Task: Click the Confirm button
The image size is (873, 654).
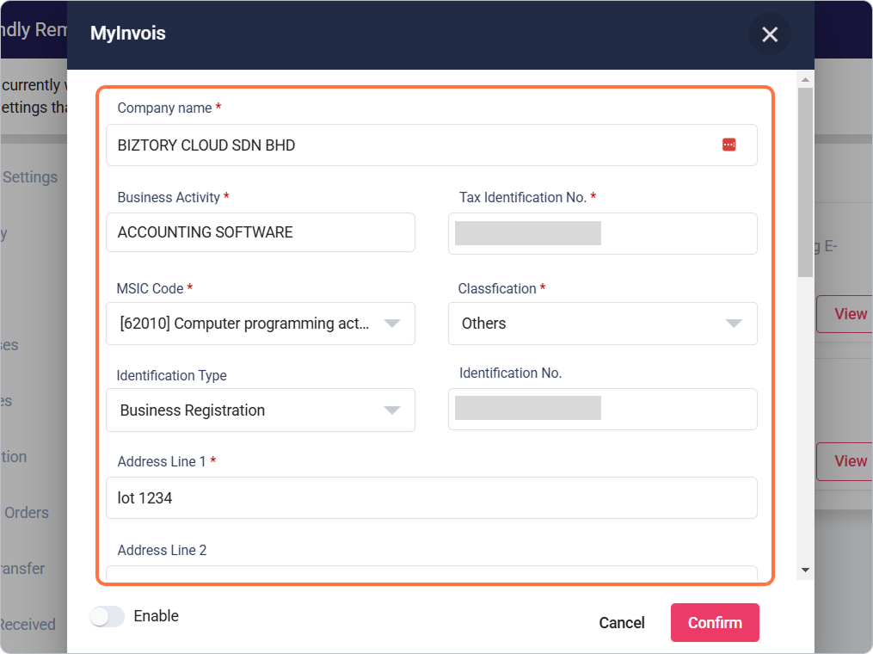Action: coord(715,623)
